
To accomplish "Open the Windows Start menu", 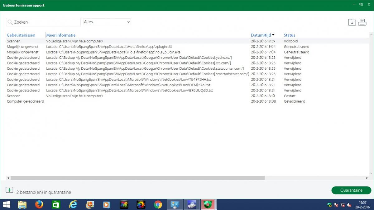I will point(6,204).
